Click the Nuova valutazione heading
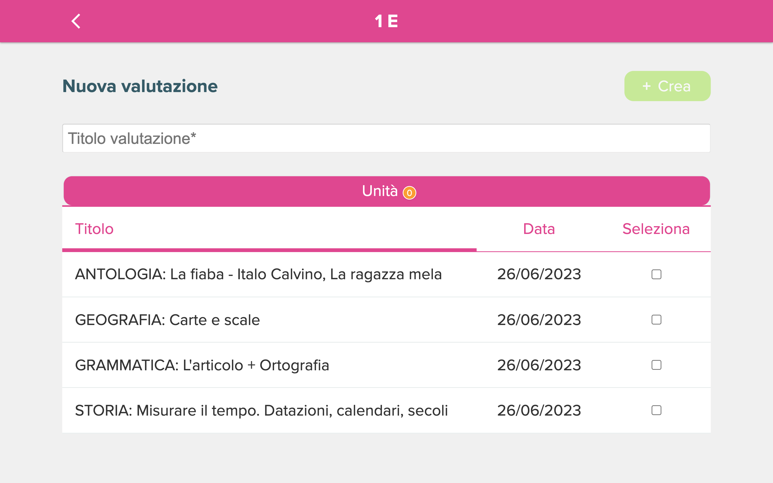773x483 pixels. pyautogui.click(x=140, y=86)
